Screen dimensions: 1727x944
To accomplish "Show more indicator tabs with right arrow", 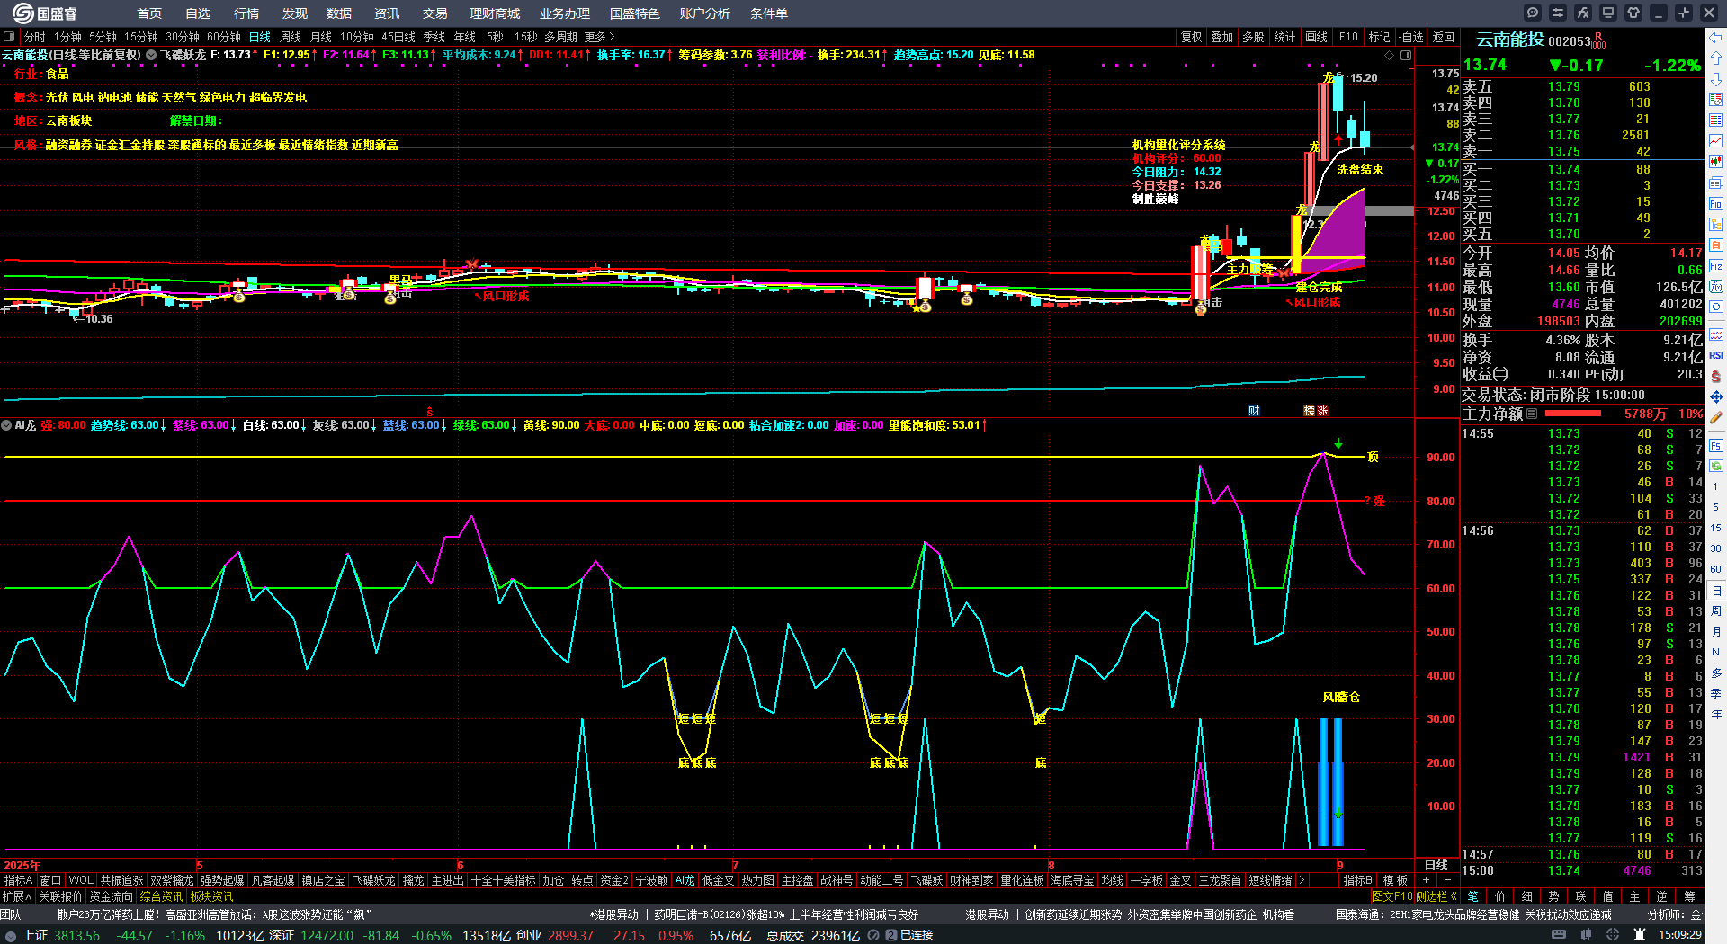I will [1301, 880].
